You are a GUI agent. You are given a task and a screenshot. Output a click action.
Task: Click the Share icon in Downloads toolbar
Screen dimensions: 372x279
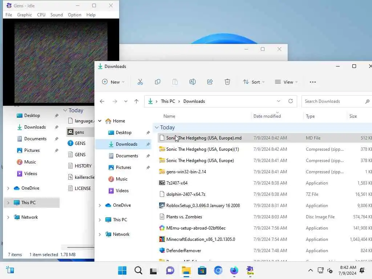coord(210,82)
